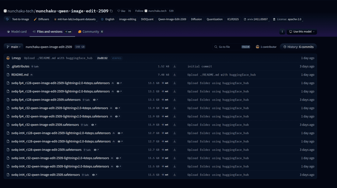The height and width of the screenshot is (188, 337).
Task: Copy the model name with the copy icon
Action: point(111,11)
